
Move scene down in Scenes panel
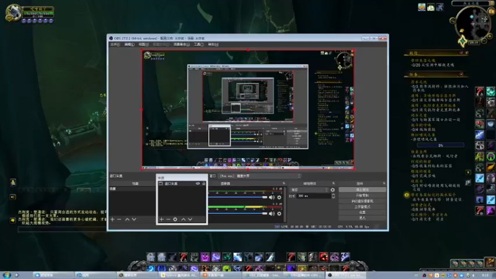pos(134,219)
